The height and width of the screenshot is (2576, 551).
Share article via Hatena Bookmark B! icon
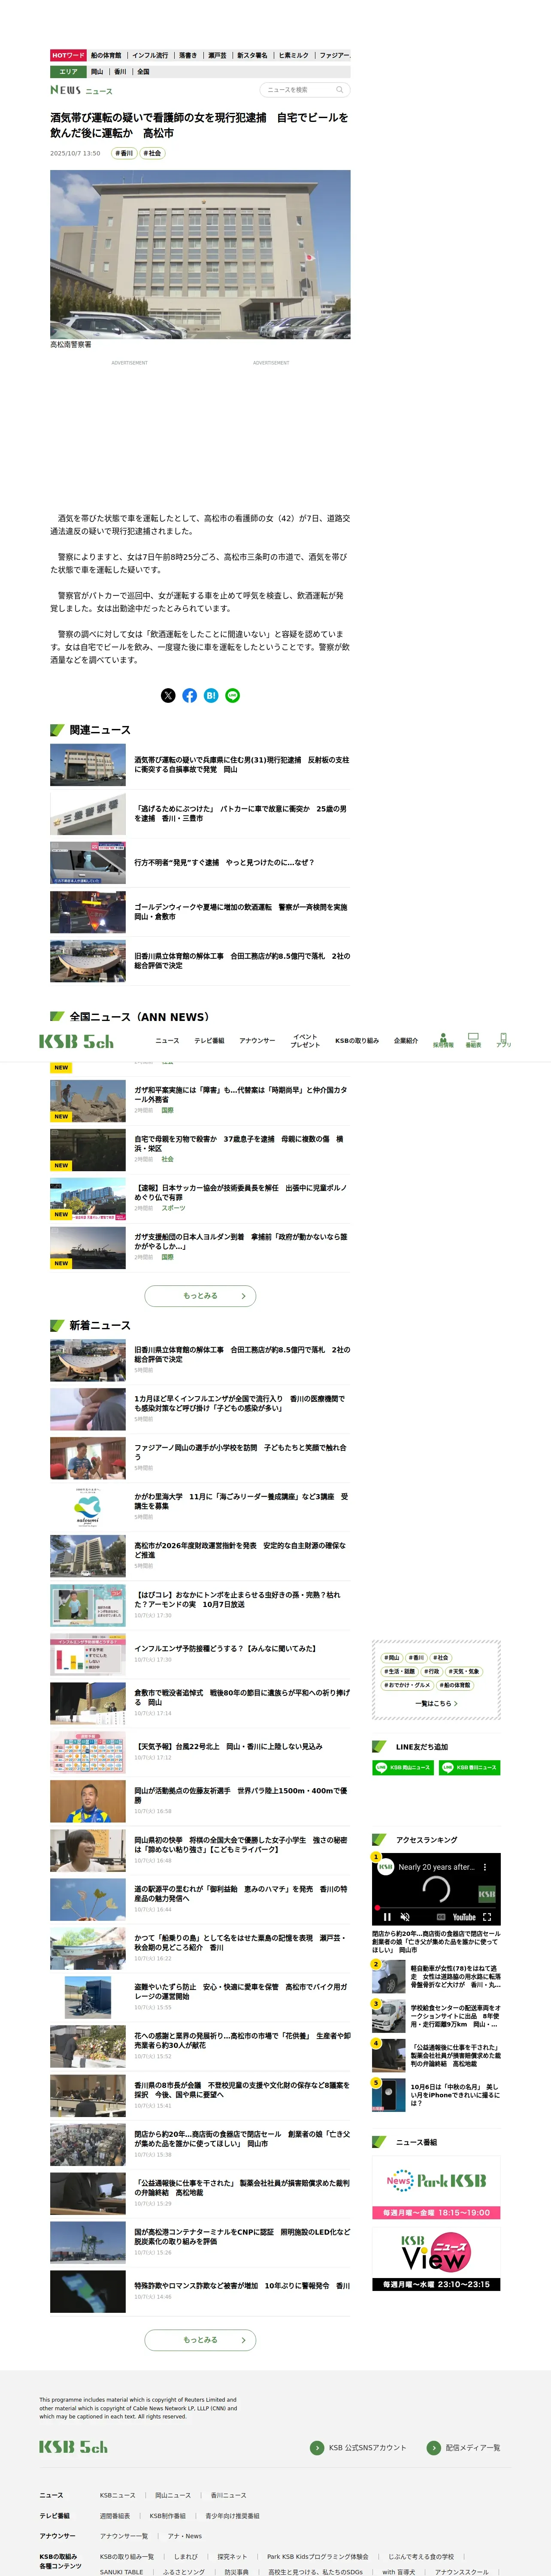[211, 695]
